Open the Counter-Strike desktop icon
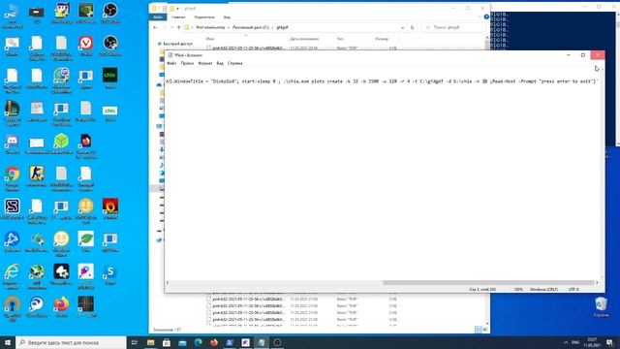 [37, 174]
